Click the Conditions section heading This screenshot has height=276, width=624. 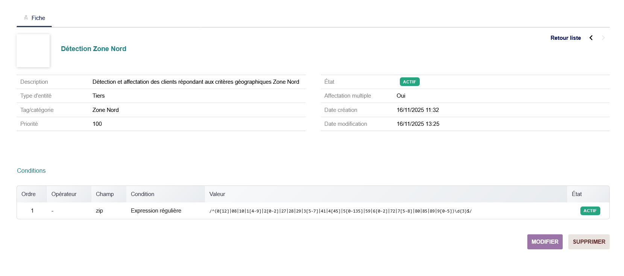(31, 170)
